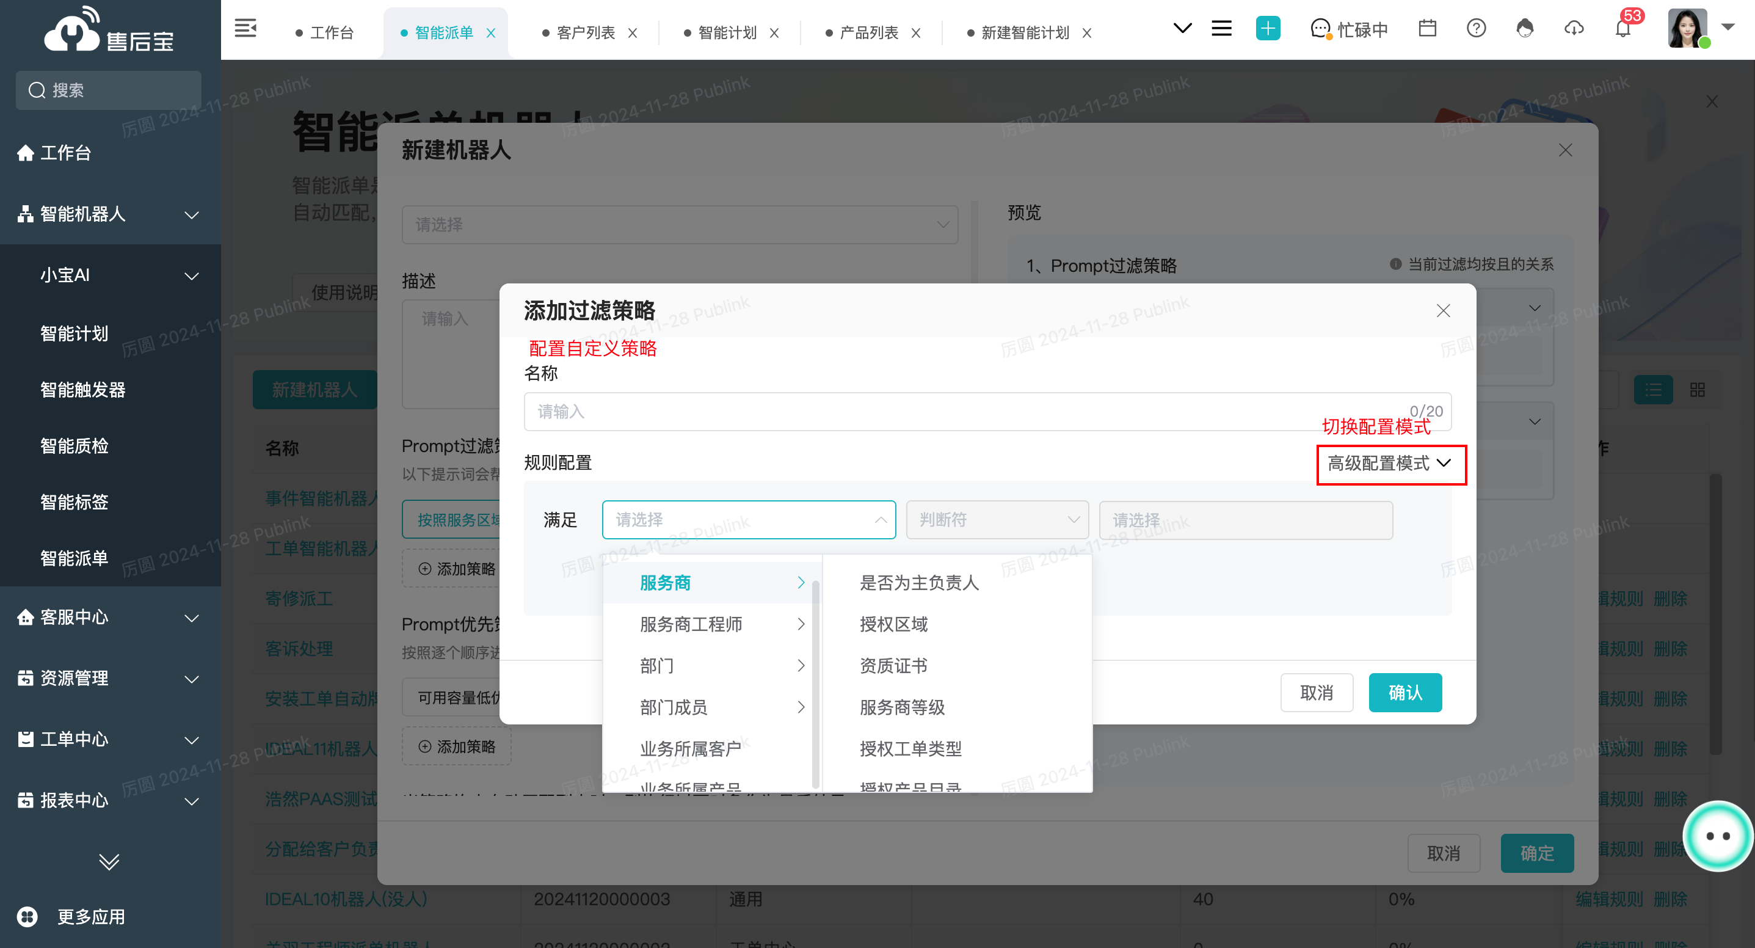Close the 智能派单 tab
Image resolution: width=1755 pixels, height=948 pixels.
pyautogui.click(x=490, y=33)
